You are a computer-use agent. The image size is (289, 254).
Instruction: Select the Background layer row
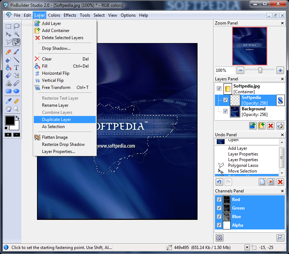250,112
